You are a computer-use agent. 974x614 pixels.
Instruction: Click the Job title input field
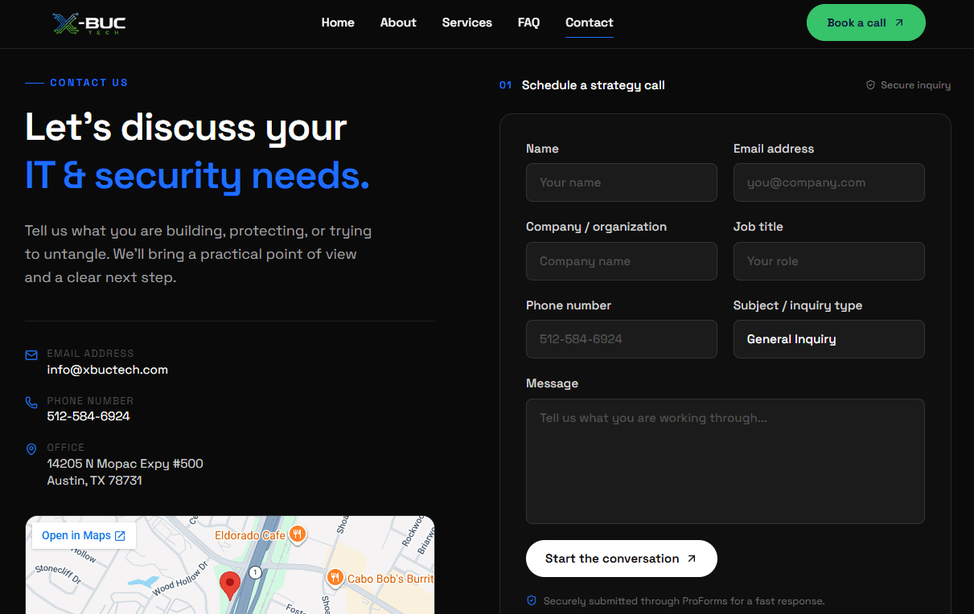pyautogui.click(x=829, y=261)
